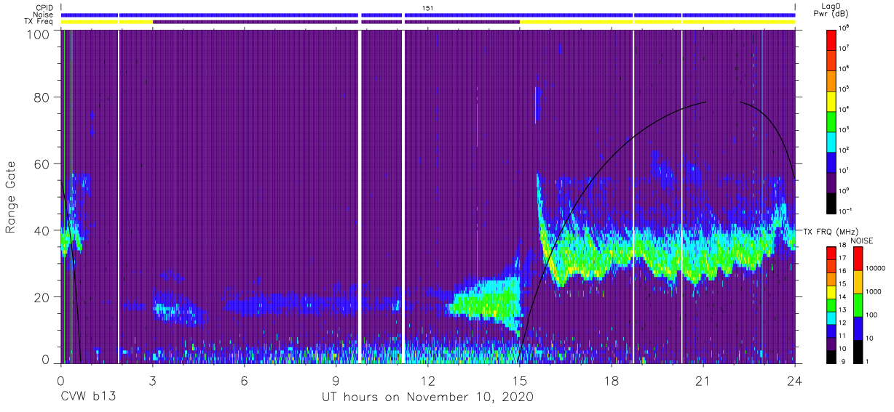Click the 60 tick on Range Gate axis
This screenshot has height=412, width=894.
(x=42, y=163)
